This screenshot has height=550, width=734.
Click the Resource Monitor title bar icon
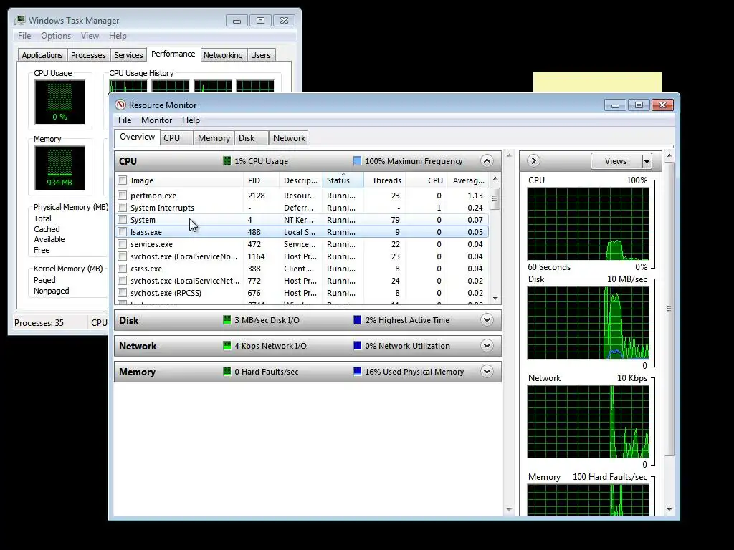120,105
